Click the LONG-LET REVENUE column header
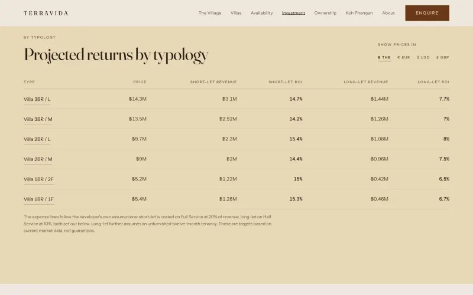This screenshot has width=473, height=295. 366,82
